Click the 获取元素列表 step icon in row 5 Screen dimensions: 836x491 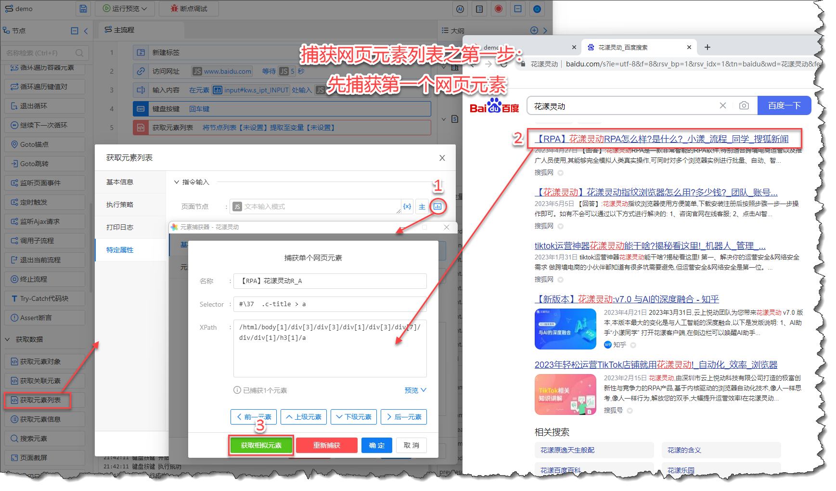pos(141,128)
